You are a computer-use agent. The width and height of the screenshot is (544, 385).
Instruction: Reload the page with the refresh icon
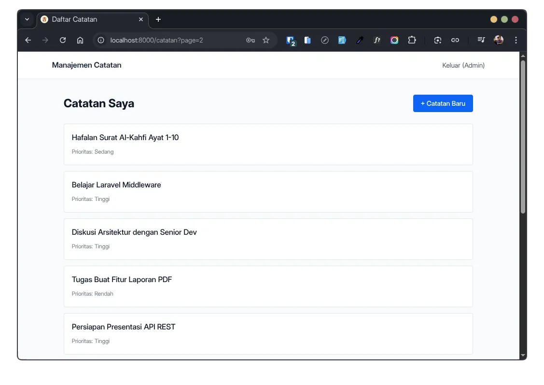pyautogui.click(x=63, y=41)
